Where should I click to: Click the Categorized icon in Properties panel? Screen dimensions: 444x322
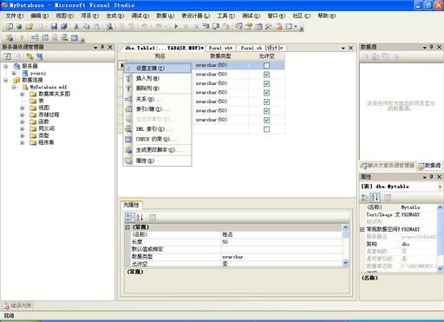pyautogui.click(x=365, y=198)
